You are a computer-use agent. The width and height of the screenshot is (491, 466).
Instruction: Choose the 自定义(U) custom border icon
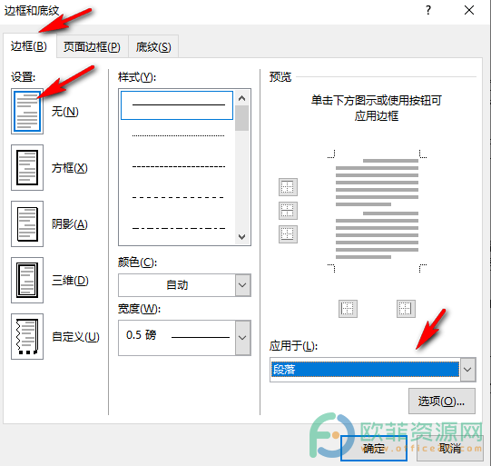(27, 337)
